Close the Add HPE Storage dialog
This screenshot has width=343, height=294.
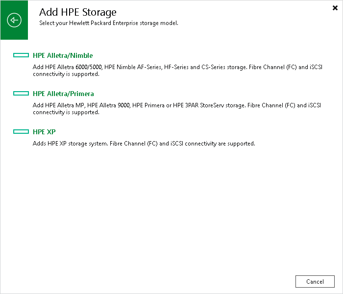click(x=335, y=8)
